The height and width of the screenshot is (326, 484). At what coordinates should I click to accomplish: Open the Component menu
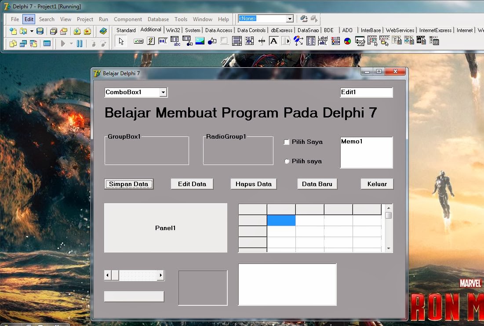[x=127, y=19]
